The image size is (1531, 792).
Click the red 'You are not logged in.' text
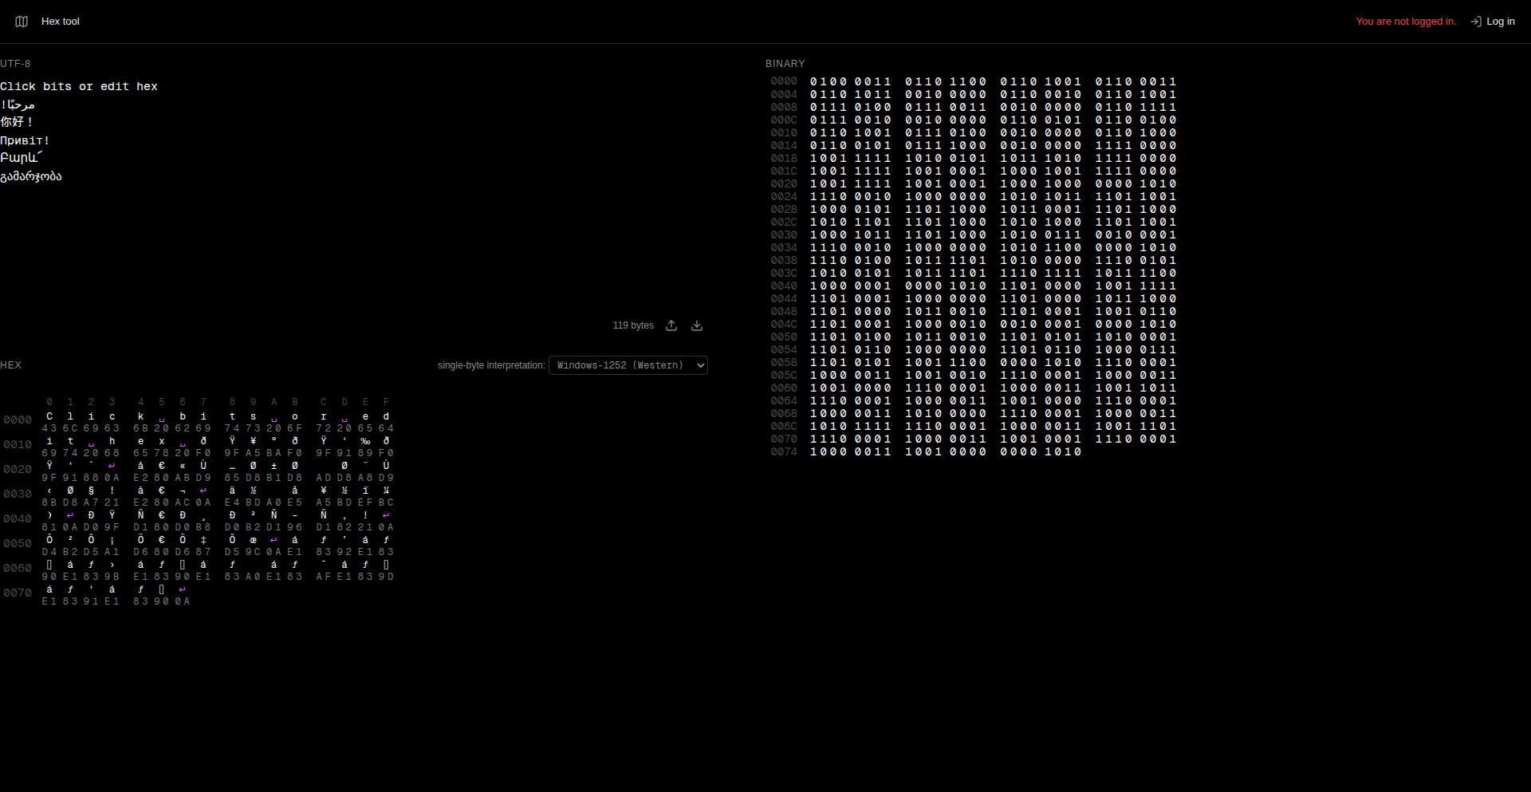pos(1405,22)
